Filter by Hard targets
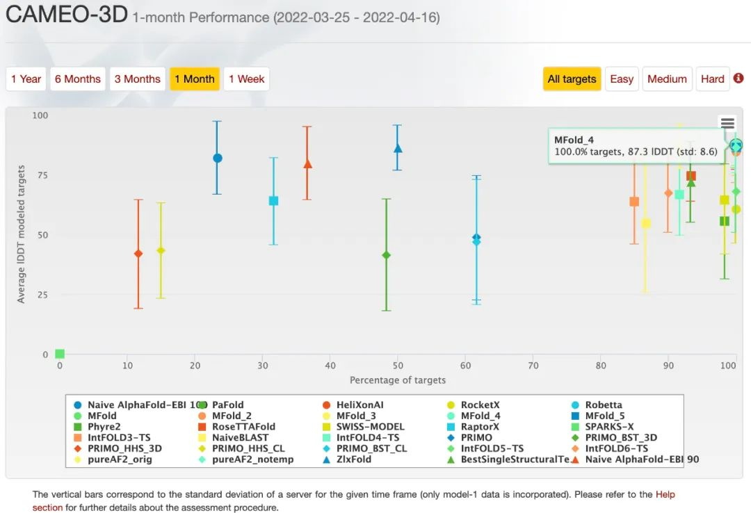Viewport: 751px width, 513px height. [712, 79]
